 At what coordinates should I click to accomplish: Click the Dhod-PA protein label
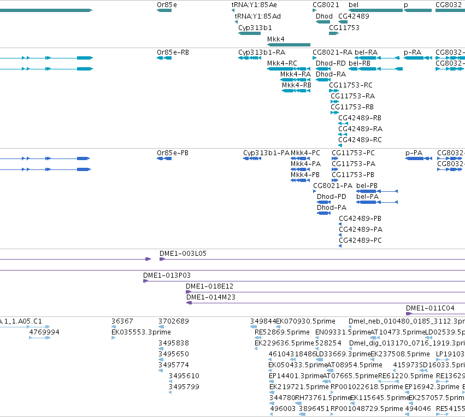coord(332,208)
